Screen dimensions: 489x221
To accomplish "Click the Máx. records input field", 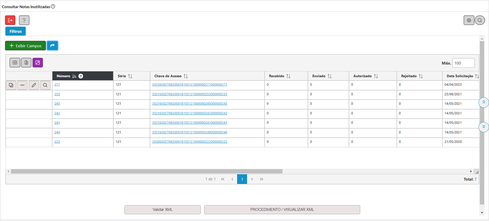I will click(463, 63).
